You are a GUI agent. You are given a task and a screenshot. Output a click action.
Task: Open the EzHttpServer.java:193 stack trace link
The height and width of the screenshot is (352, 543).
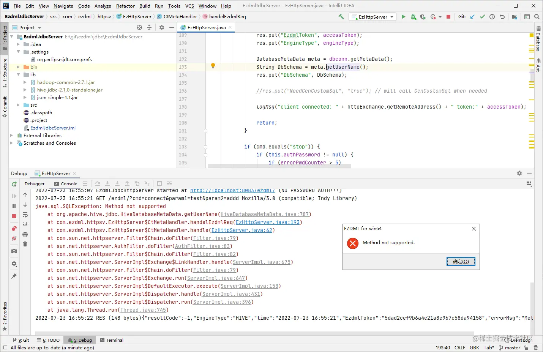point(268,223)
